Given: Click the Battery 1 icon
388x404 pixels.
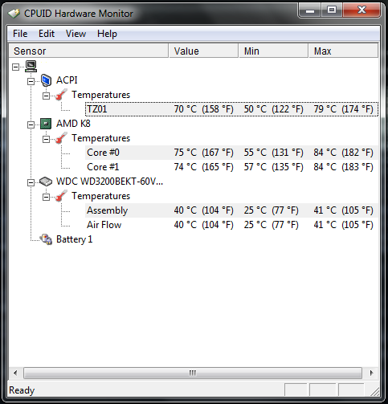Looking at the screenshot, I should click(x=46, y=239).
